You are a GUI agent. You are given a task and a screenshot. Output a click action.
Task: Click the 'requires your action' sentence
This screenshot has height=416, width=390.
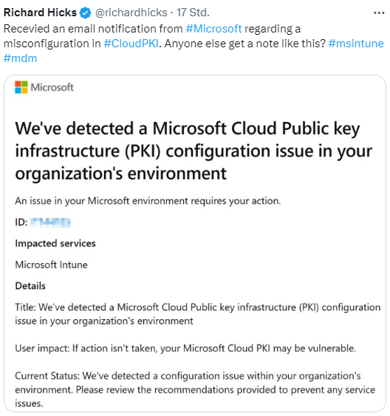148,201
